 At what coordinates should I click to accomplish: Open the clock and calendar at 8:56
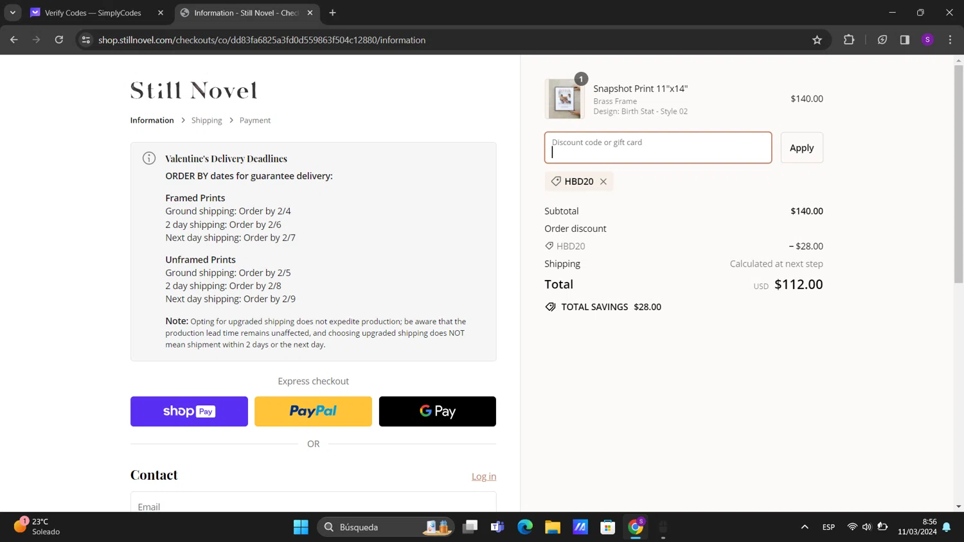917,527
